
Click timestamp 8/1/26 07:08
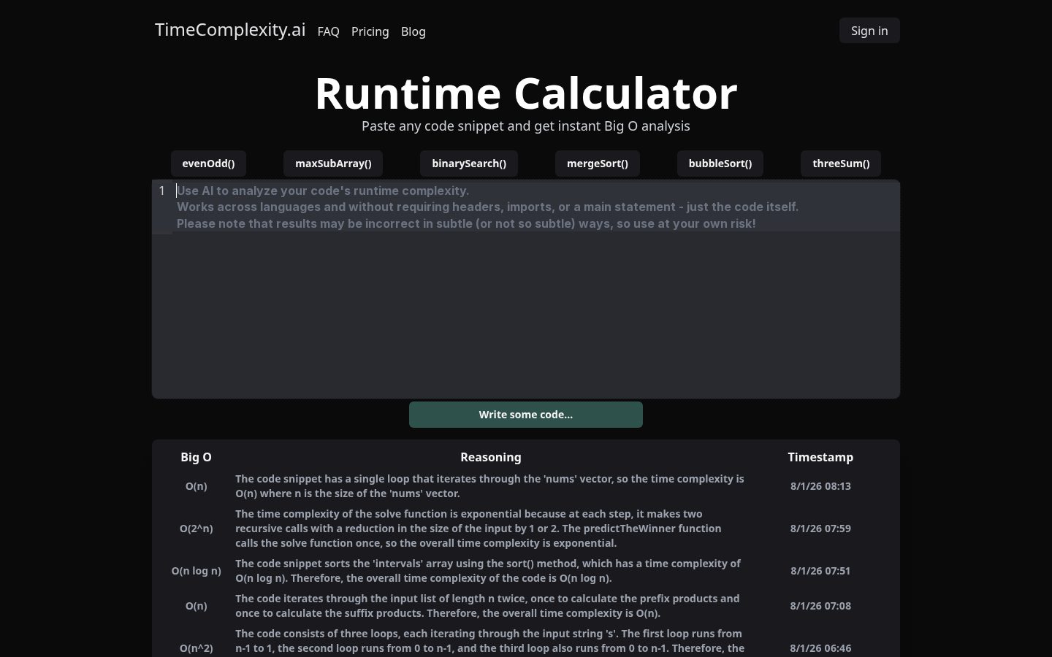pos(820,606)
